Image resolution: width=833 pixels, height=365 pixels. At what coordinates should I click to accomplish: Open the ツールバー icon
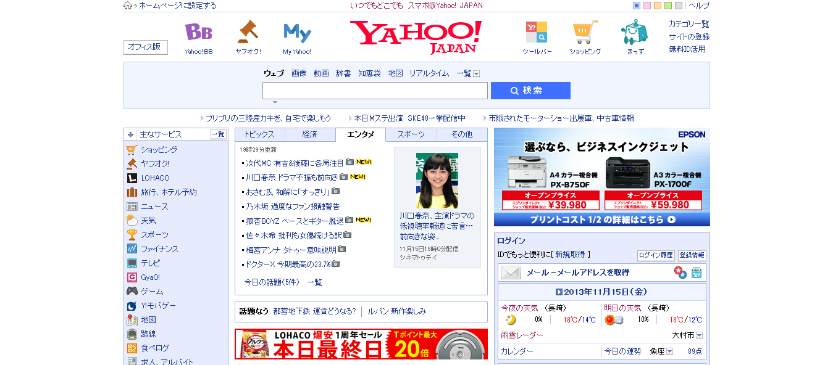click(x=537, y=32)
